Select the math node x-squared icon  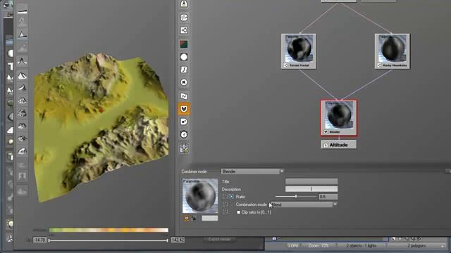coord(184,122)
